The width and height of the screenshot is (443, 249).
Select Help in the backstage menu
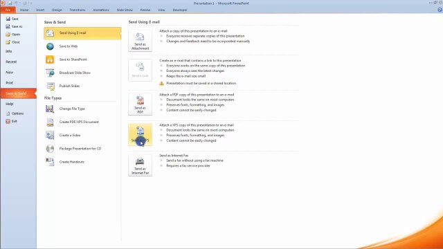click(9, 104)
